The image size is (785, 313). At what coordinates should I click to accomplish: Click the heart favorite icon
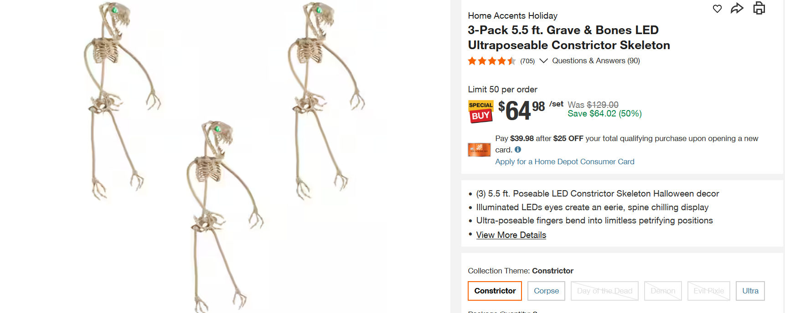[717, 9]
